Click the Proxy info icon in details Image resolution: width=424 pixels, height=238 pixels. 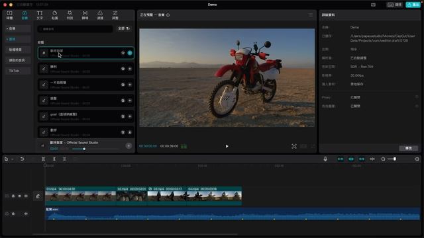pos(417,97)
